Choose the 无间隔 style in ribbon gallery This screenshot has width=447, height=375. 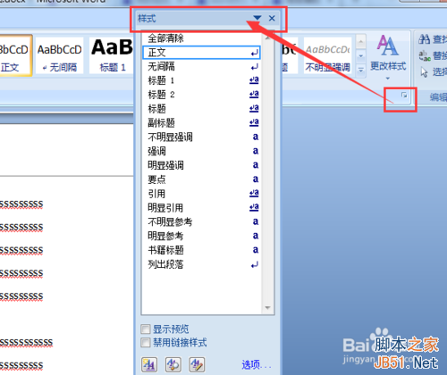pyautogui.click(x=59, y=55)
